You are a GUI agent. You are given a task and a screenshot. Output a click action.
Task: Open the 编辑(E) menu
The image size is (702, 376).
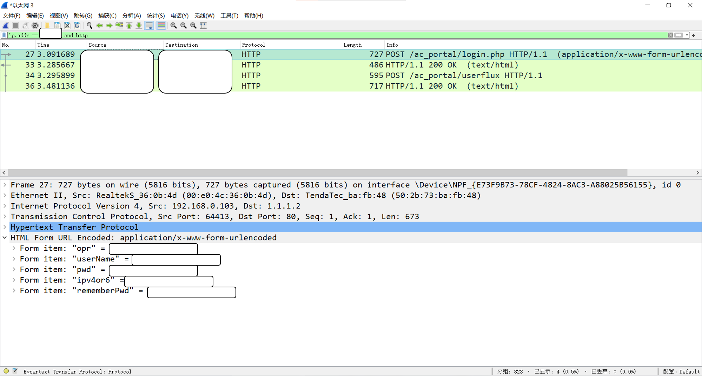(35, 15)
